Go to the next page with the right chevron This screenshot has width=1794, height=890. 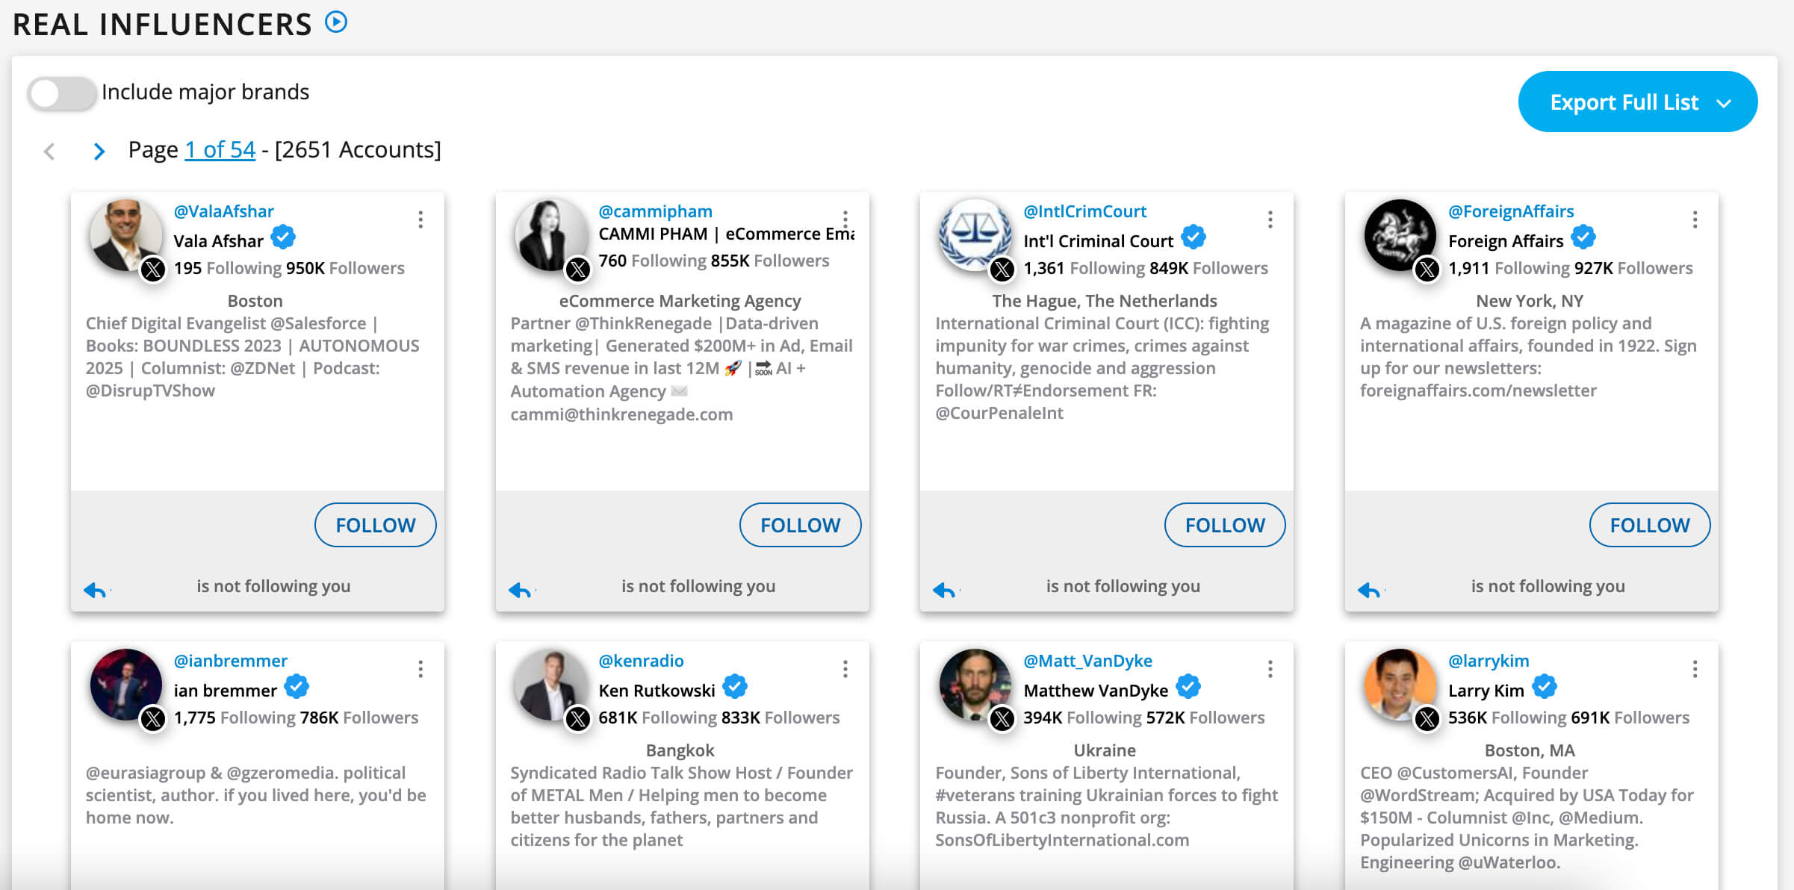click(x=99, y=150)
